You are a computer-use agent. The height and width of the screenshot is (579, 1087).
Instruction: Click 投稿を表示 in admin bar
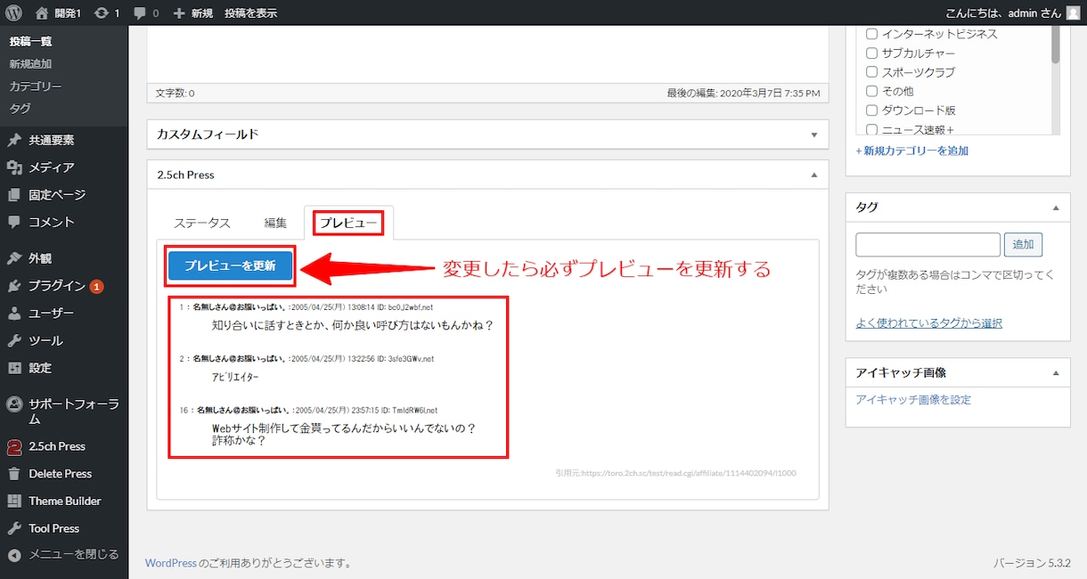click(x=250, y=13)
